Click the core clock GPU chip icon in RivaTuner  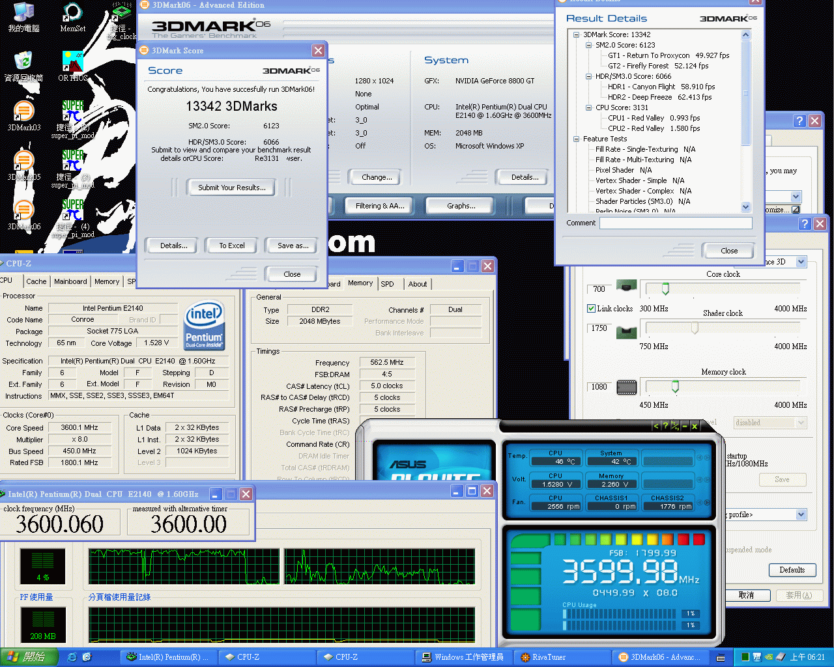coord(627,285)
